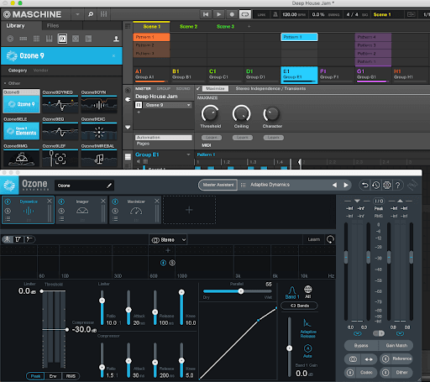The height and width of the screenshot is (382, 430).
Task: Click the Parallel dry/wet slider handle
Action: (x=241, y=291)
